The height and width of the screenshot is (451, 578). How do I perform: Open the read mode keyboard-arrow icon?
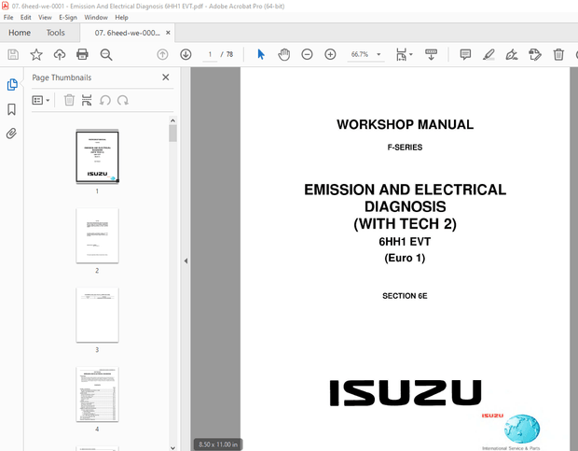[x=431, y=54]
